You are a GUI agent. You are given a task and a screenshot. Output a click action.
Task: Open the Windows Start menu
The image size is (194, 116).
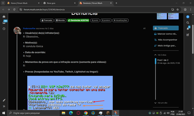pyautogui.click(x=4, y=113)
